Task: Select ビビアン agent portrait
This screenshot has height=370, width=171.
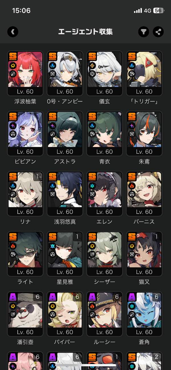Action: point(25,133)
